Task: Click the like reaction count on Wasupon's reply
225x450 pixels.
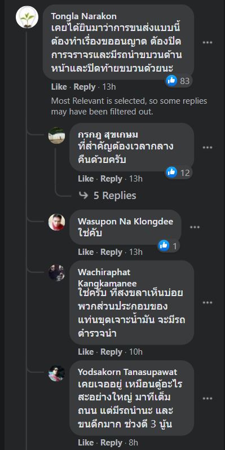Action: 169,246
